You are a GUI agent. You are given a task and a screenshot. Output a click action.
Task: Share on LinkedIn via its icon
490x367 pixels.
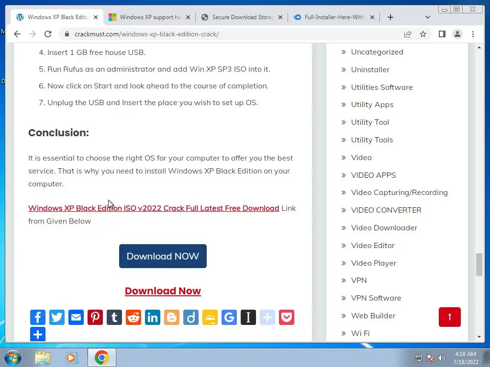153,317
